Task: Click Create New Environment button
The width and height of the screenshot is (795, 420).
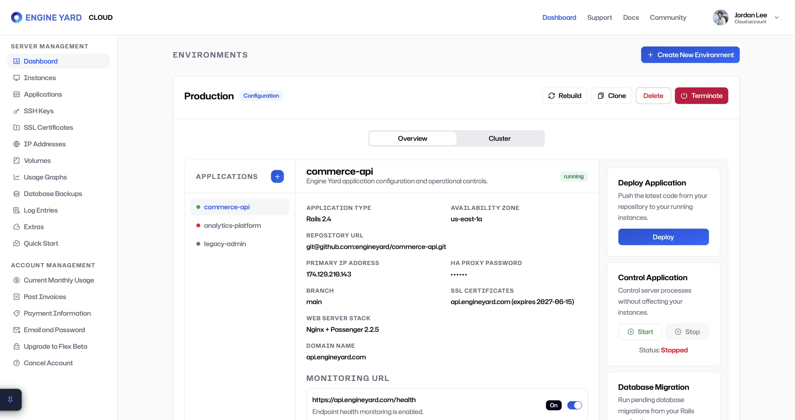Action: 690,55
